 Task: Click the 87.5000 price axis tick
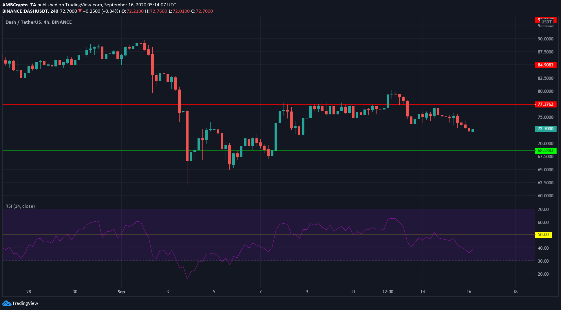545,52
